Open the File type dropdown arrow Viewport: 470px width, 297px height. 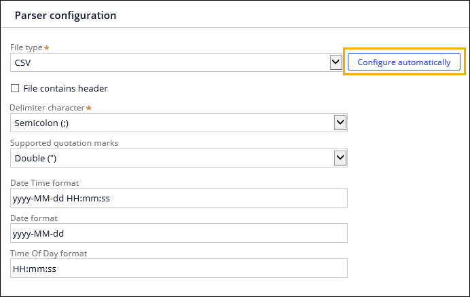(336, 62)
